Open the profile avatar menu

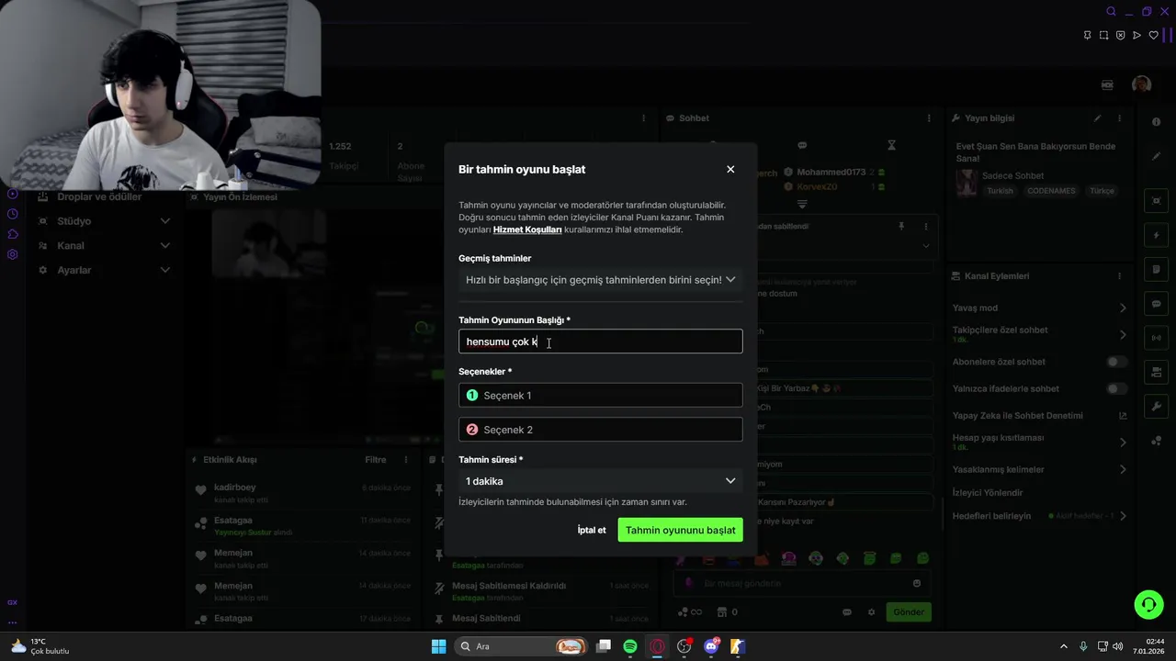pyautogui.click(x=1141, y=84)
